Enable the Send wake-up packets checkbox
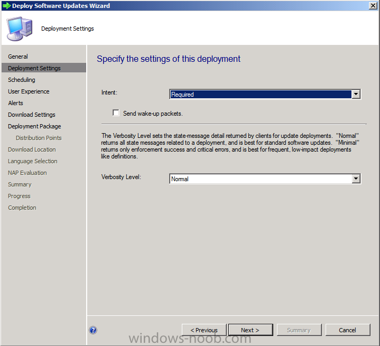The image size is (380, 346). (x=116, y=113)
